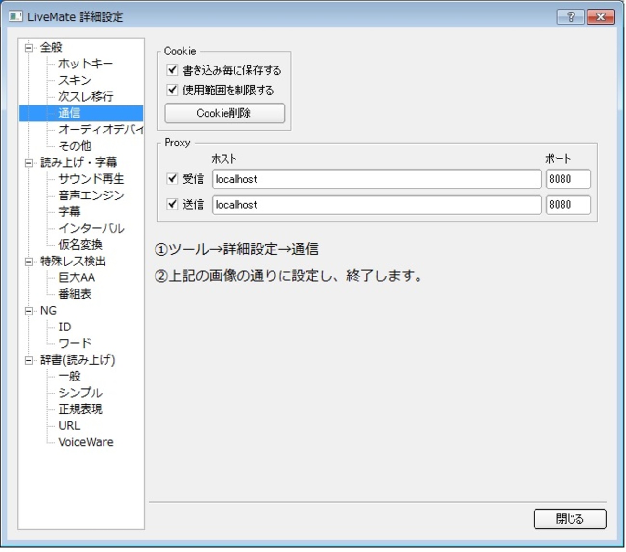Screen dimensions: 626x552
Task: Click the help (?) button in the title bar
Action: point(571,17)
